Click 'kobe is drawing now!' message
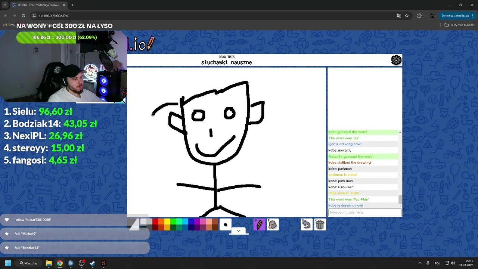The image size is (478, 269). tap(346, 205)
